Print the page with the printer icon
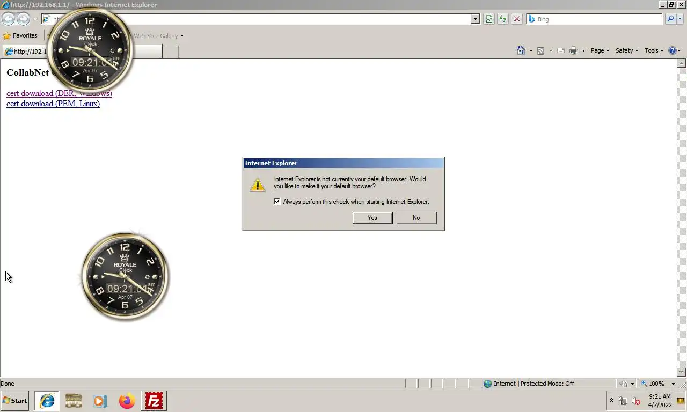Screen dimensions: 687x412 (574, 50)
